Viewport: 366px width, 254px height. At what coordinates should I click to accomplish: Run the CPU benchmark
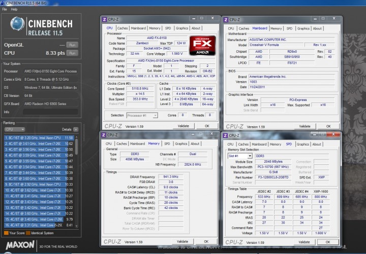pyautogui.click(x=72, y=53)
